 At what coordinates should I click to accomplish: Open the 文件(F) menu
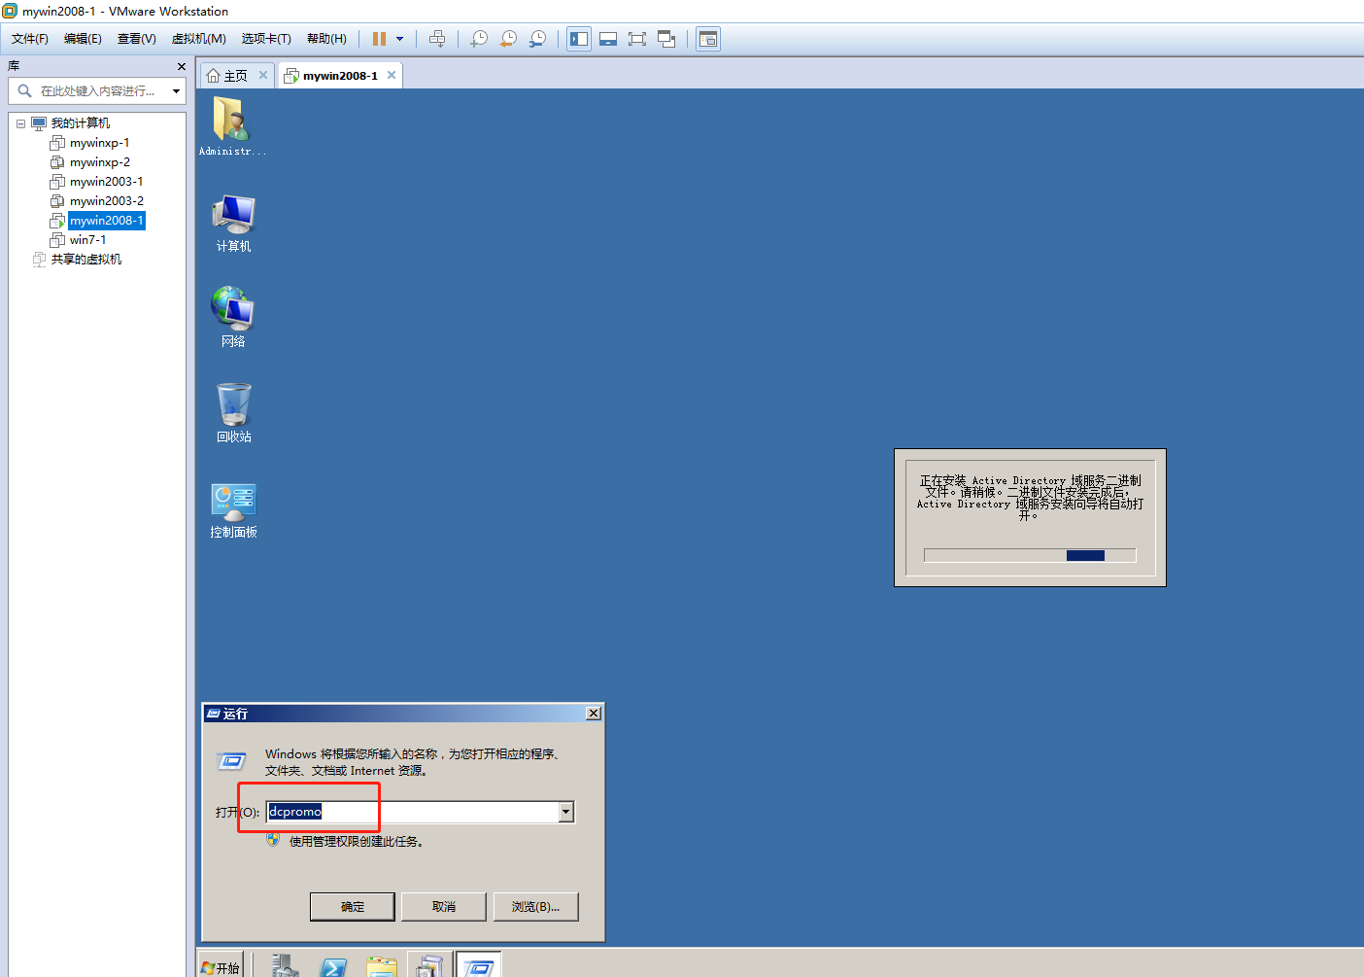click(30, 39)
